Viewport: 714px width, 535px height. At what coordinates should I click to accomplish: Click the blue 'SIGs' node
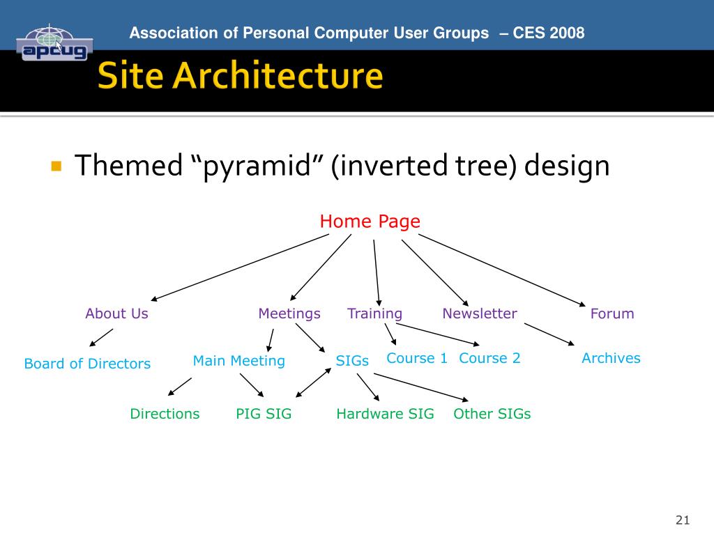click(x=352, y=361)
